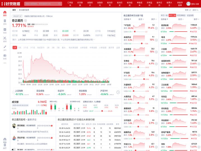Add 能源金属 sector with plus icon
The image size is (201, 151).
pyautogui.click(x=199, y=28)
